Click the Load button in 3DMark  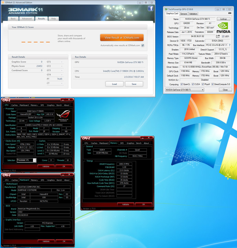pos(114,84)
